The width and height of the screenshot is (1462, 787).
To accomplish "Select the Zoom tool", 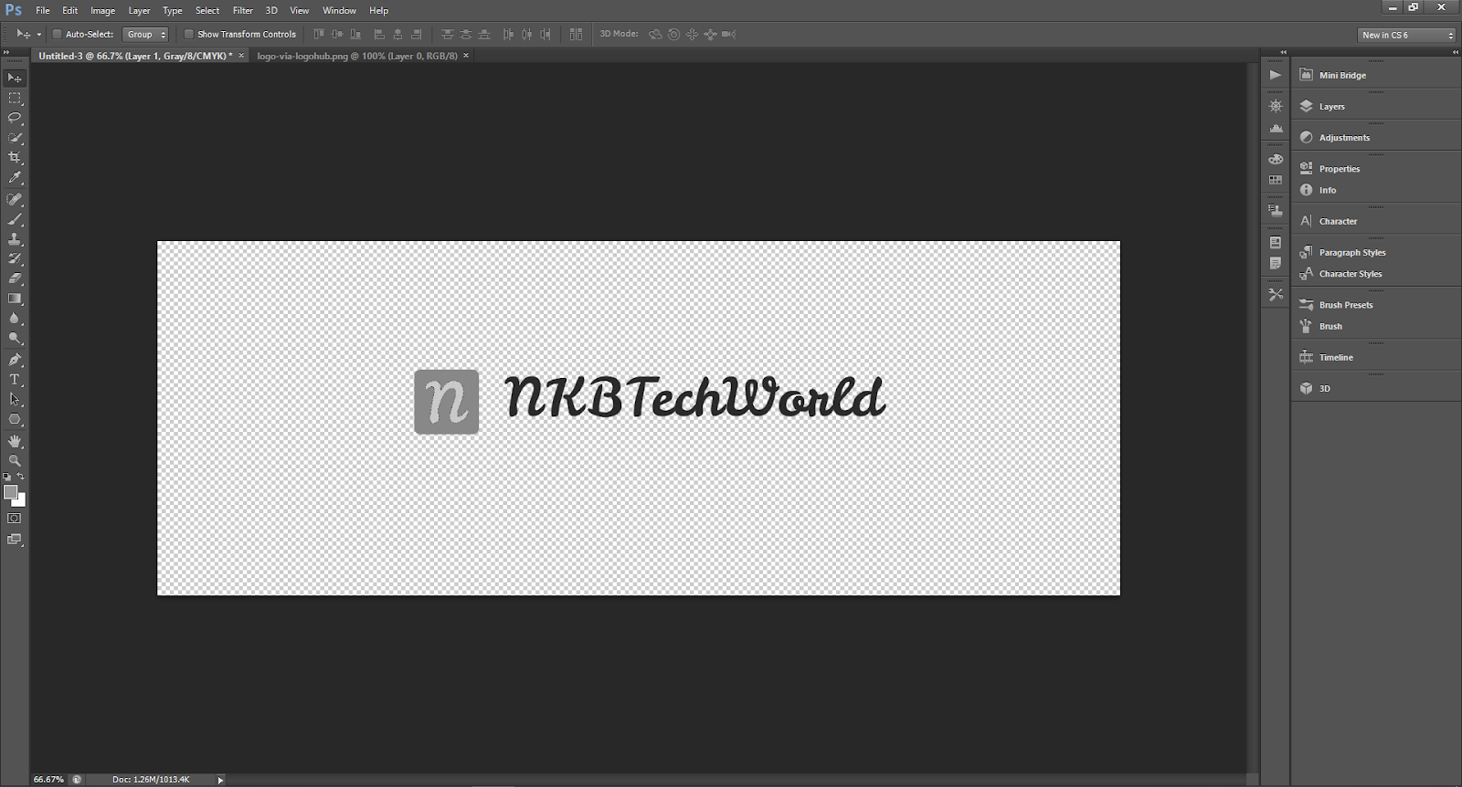I will (x=15, y=461).
